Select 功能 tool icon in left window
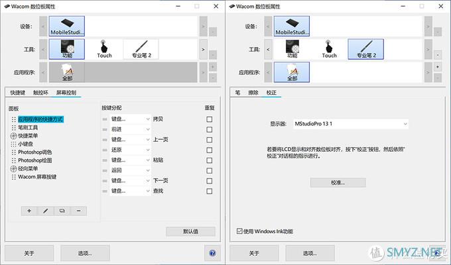Viewport: 451px width, 265px height. 67,49
